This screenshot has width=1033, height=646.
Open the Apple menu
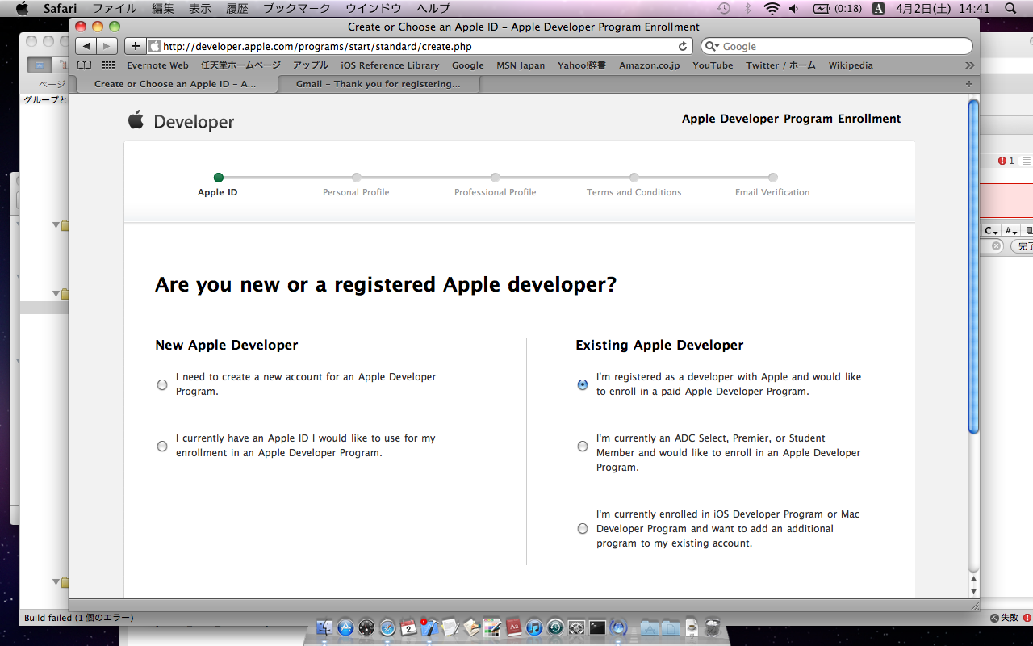(22, 9)
